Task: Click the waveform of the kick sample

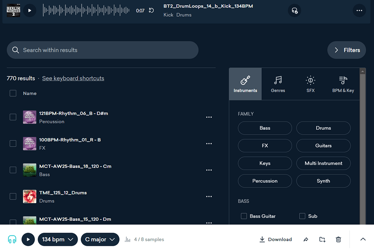Action: [86, 10]
